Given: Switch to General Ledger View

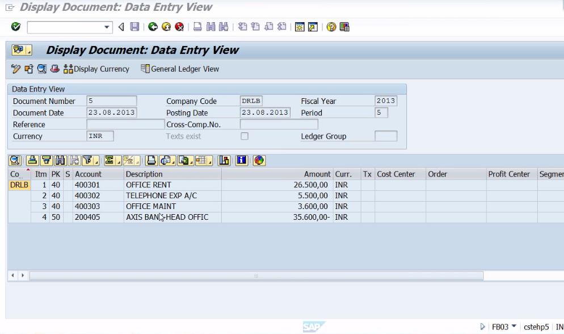Looking at the screenshot, I should [x=180, y=69].
